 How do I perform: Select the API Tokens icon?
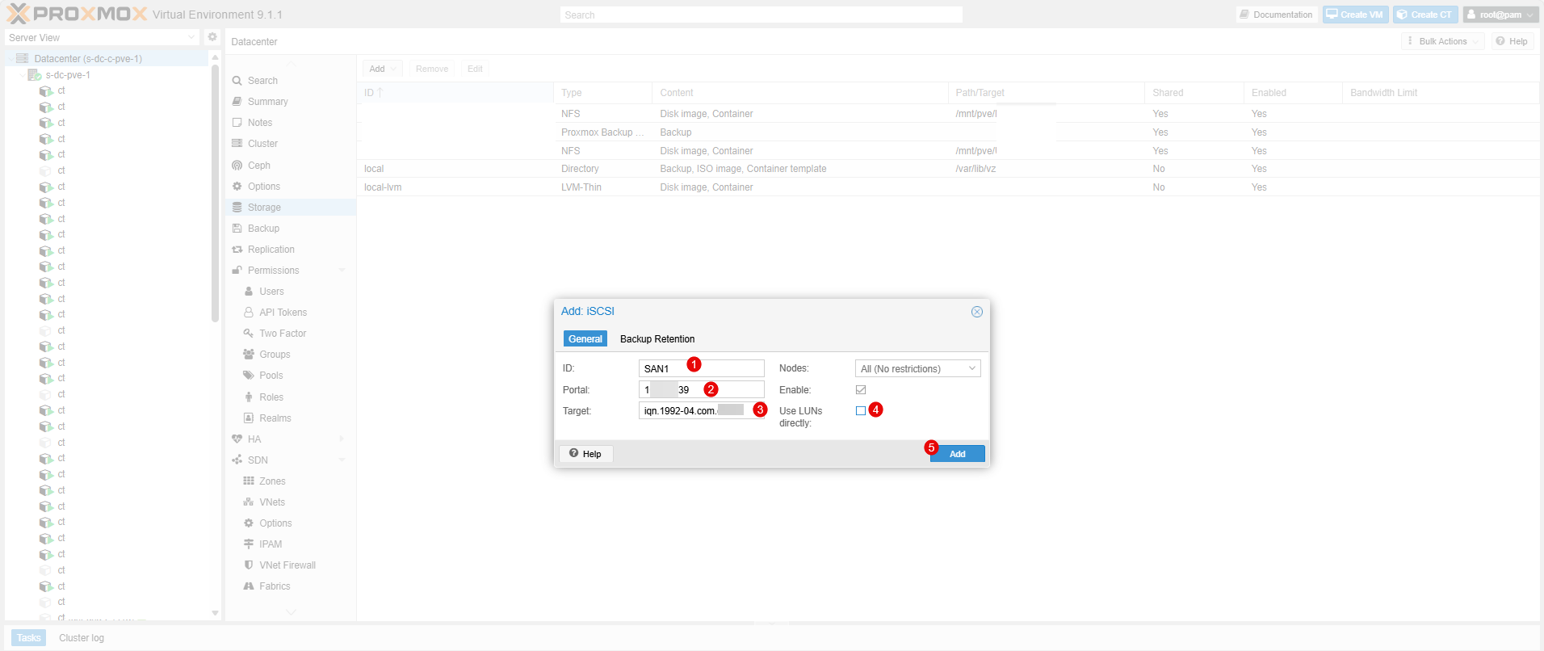249,313
